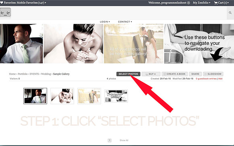
Task: Select the kissing couple thumbnail
Action: point(89,96)
